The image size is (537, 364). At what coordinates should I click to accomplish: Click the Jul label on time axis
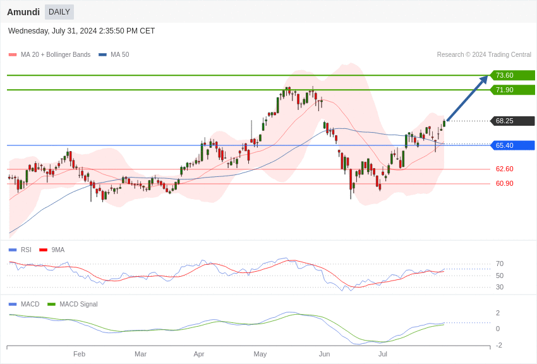[383, 354]
